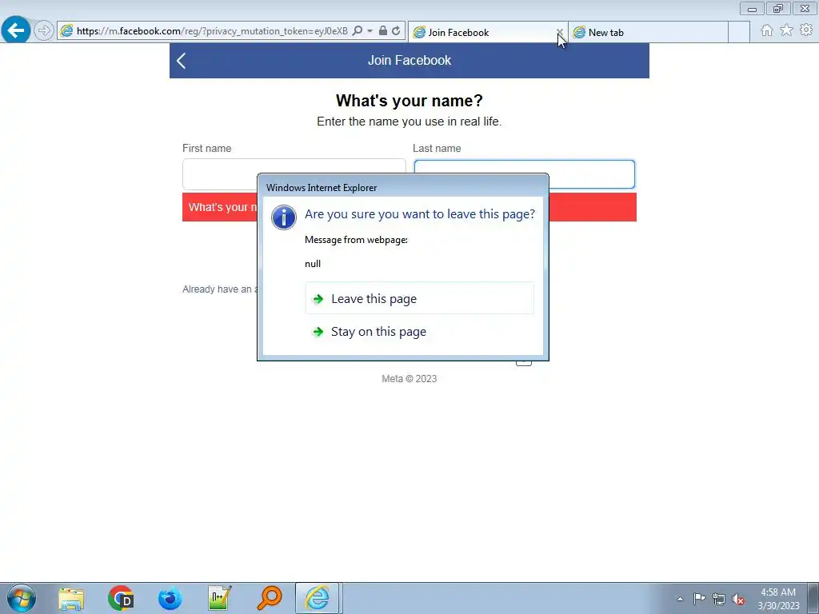Click the taskbar clock showing 4:58 AM
The width and height of the screenshot is (819, 614).
[x=778, y=599]
